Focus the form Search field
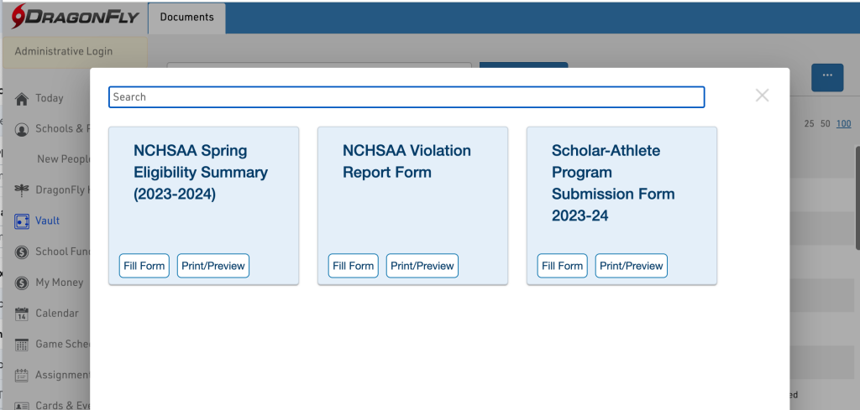The width and height of the screenshot is (860, 410). point(406,97)
